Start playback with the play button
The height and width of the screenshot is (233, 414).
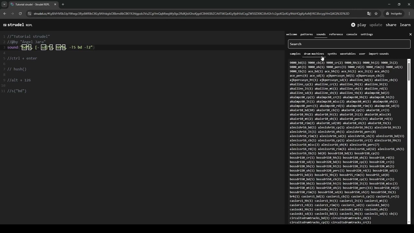pyautogui.click(x=358, y=25)
